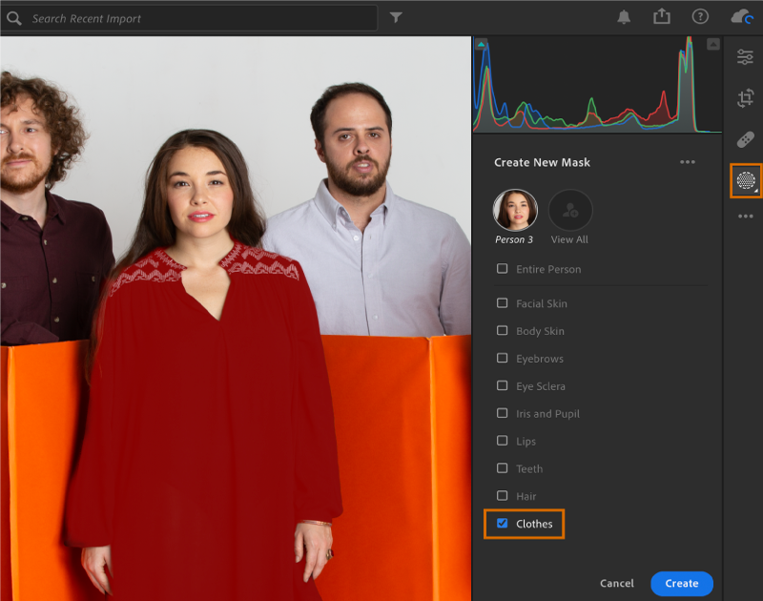
Task: Open the Masking tool
Action: point(746,179)
